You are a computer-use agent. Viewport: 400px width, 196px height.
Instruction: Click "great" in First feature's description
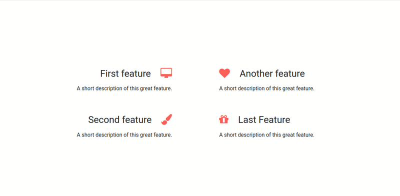click(x=146, y=89)
